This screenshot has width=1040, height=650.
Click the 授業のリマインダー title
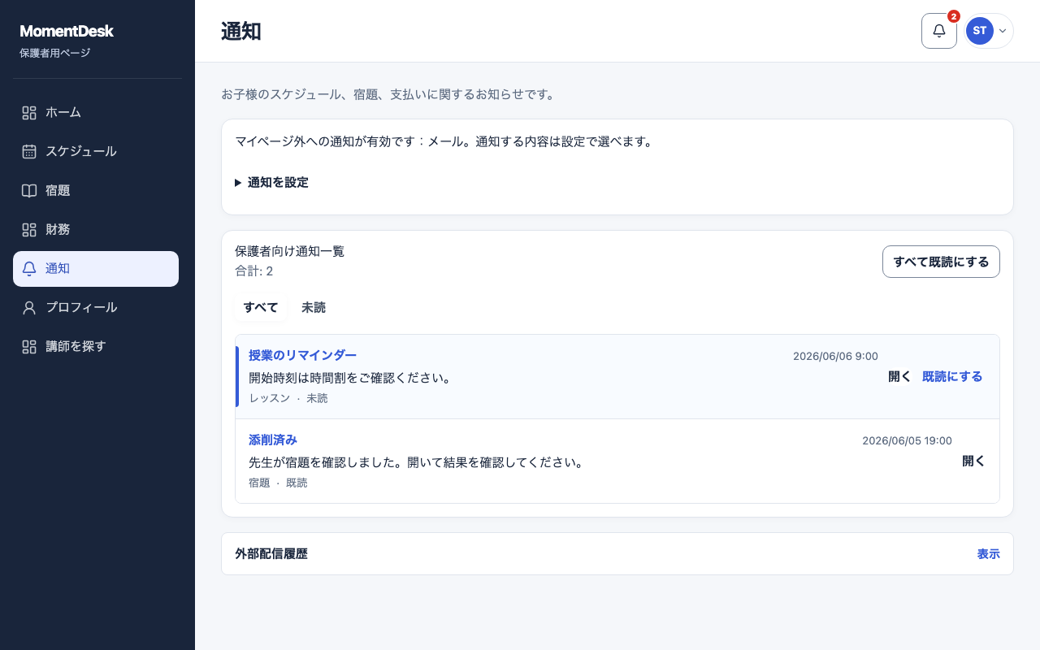click(302, 356)
